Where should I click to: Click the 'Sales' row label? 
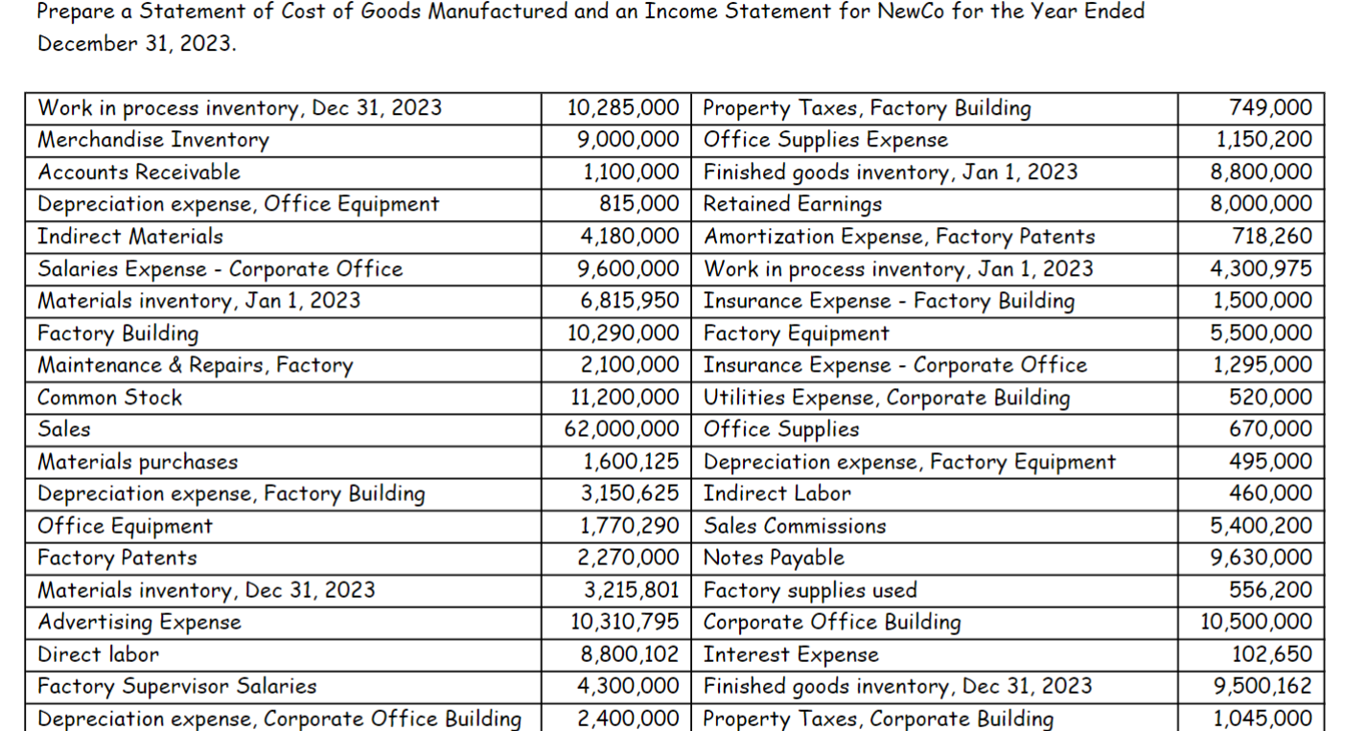pos(64,429)
